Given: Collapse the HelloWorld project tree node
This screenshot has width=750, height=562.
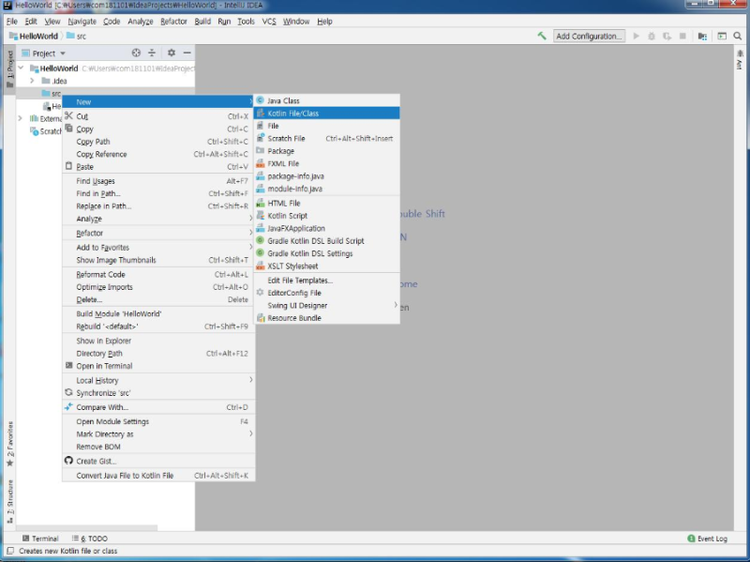Looking at the screenshot, I should (21, 68).
